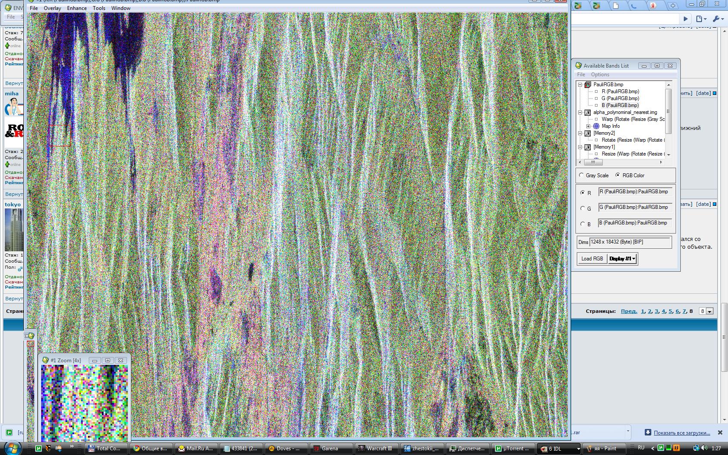728x455 pixels.
Task: Switch to the Yandex browser tab
Action: click(x=652, y=6)
